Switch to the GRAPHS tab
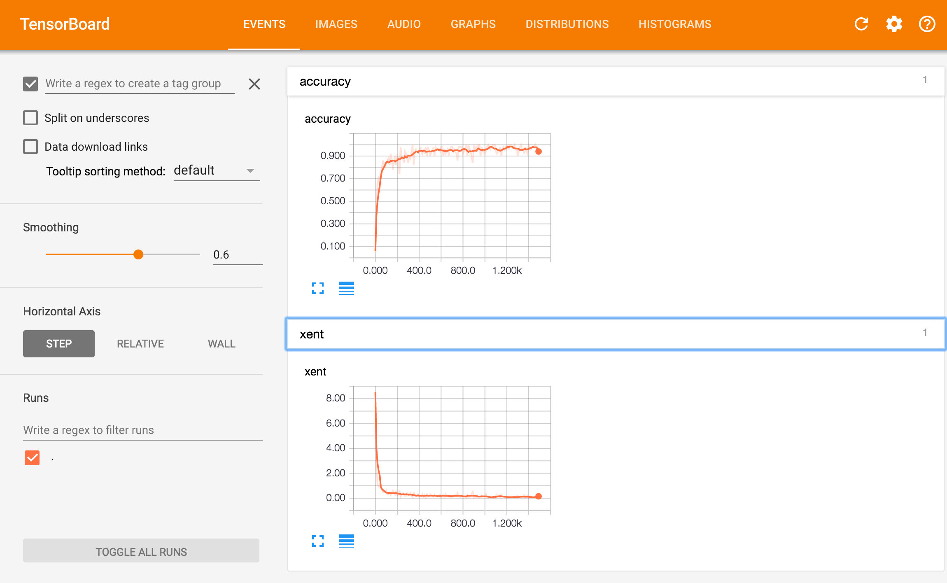The image size is (947, 583). click(473, 24)
